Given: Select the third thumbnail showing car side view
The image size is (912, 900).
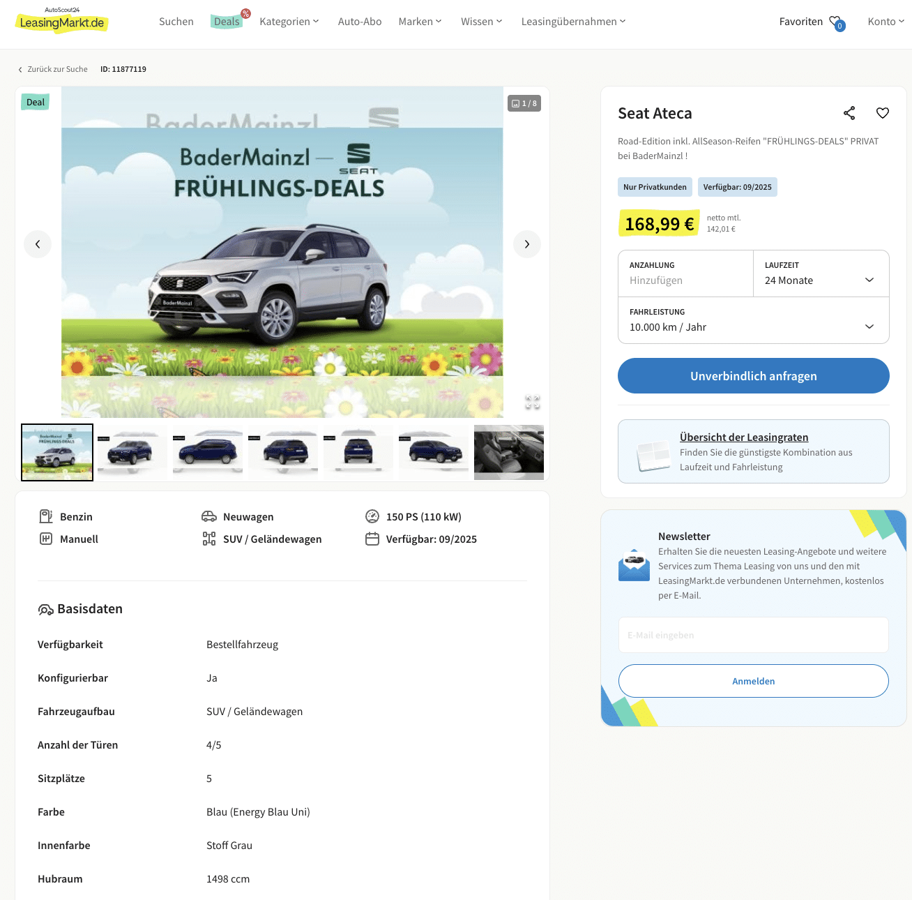Looking at the screenshot, I should (x=208, y=452).
